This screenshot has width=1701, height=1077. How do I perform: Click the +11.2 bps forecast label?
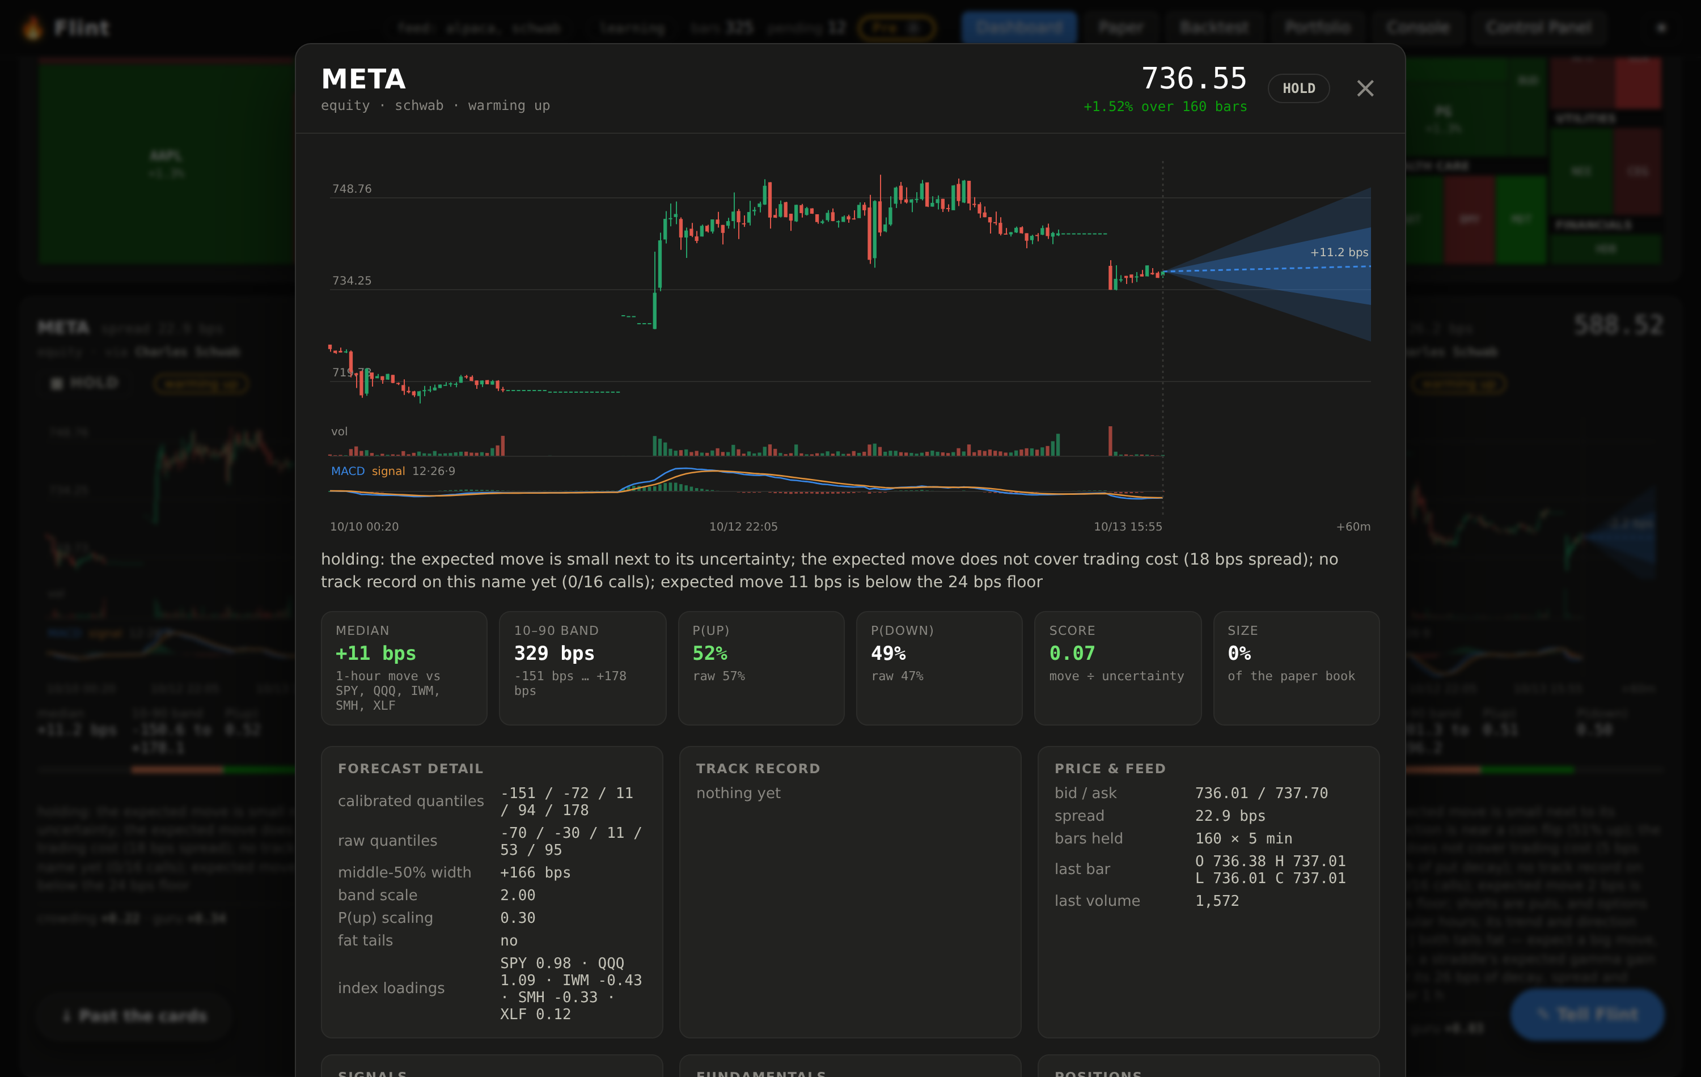tap(1339, 252)
